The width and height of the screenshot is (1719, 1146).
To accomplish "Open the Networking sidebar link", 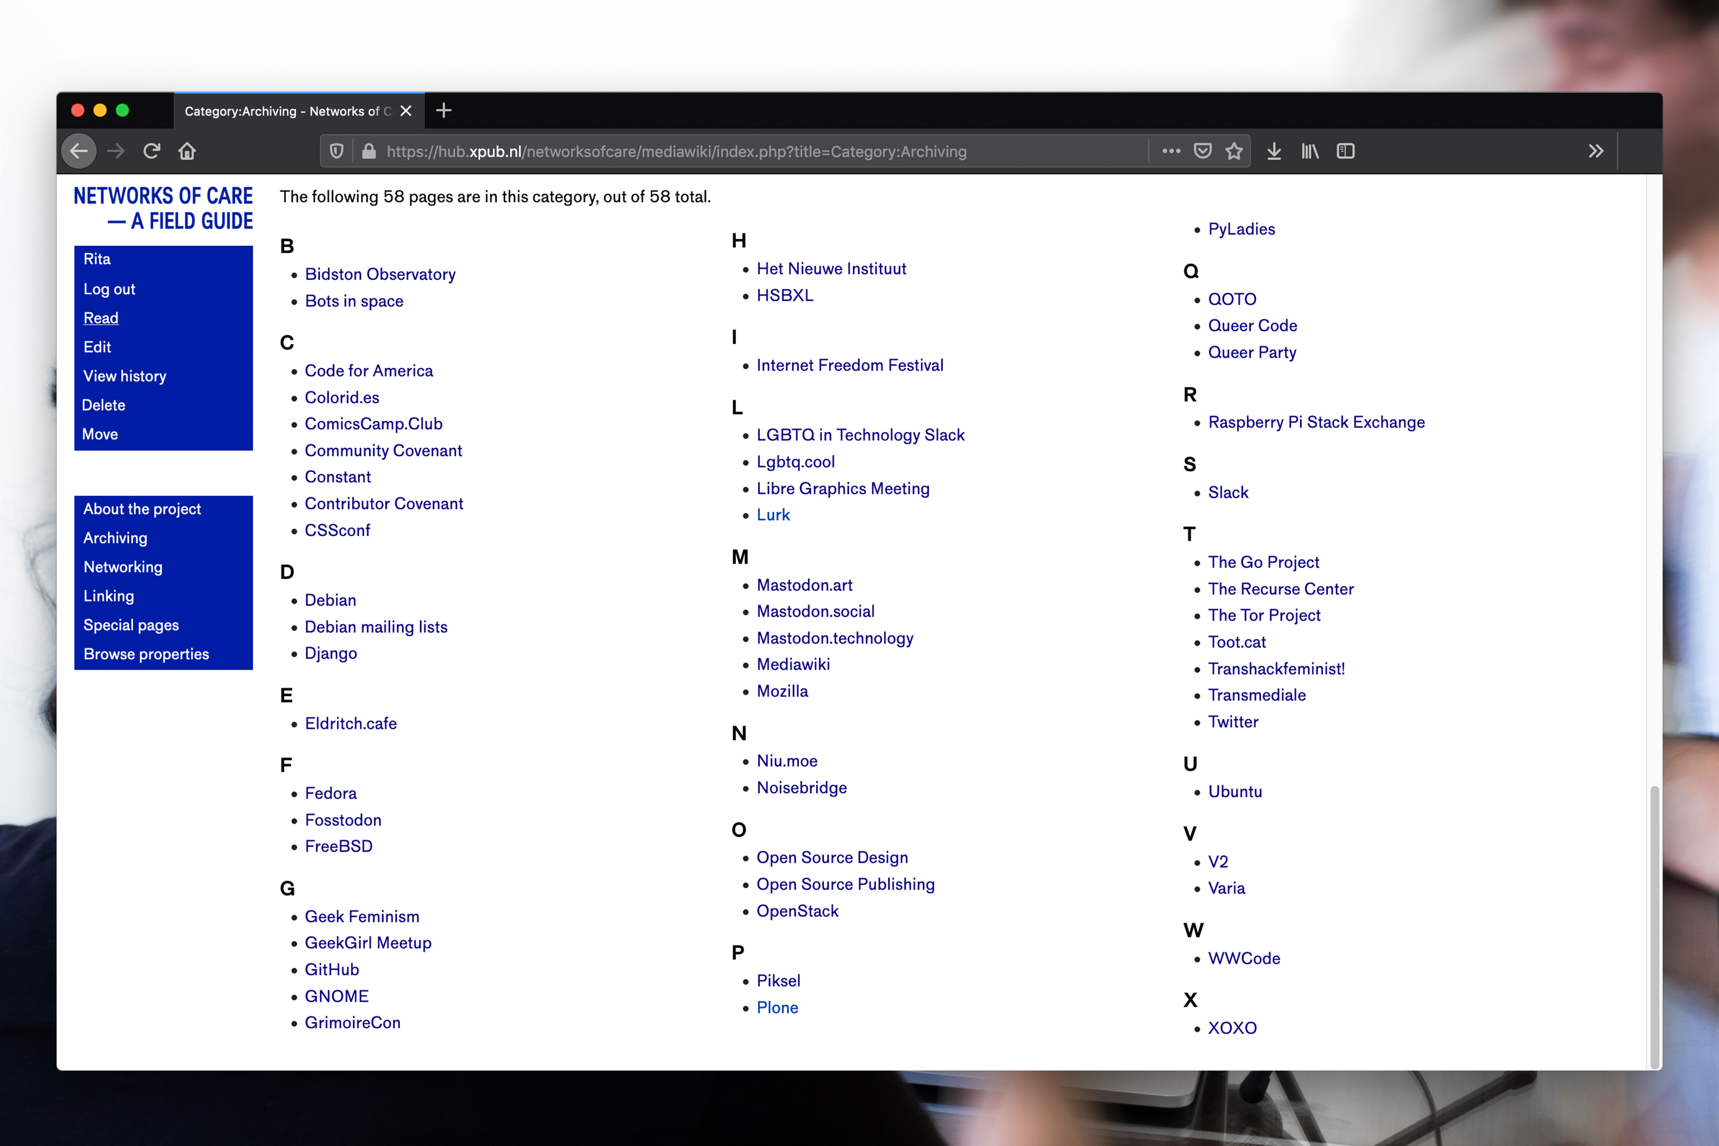I will tap(123, 567).
